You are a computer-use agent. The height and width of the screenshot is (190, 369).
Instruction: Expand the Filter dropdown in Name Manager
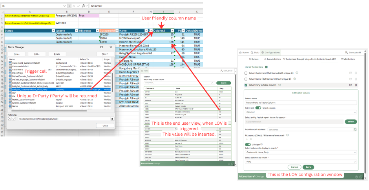(105, 54)
